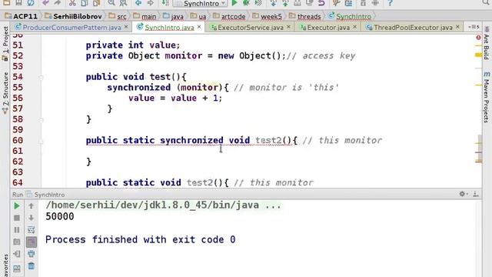This screenshot has height=277, width=492.
Task: Click the Redo toolbar icon
Action: pyautogui.click(x=57, y=3)
